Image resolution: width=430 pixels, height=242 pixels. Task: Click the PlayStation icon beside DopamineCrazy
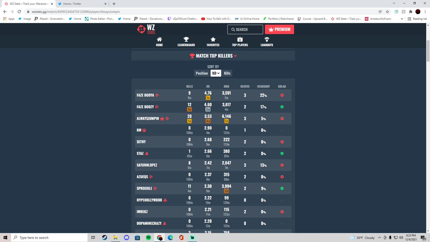pyautogui.click(x=165, y=223)
